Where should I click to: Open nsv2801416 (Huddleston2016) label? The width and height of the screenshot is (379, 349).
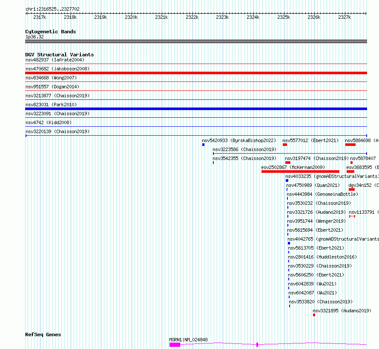(322, 257)
